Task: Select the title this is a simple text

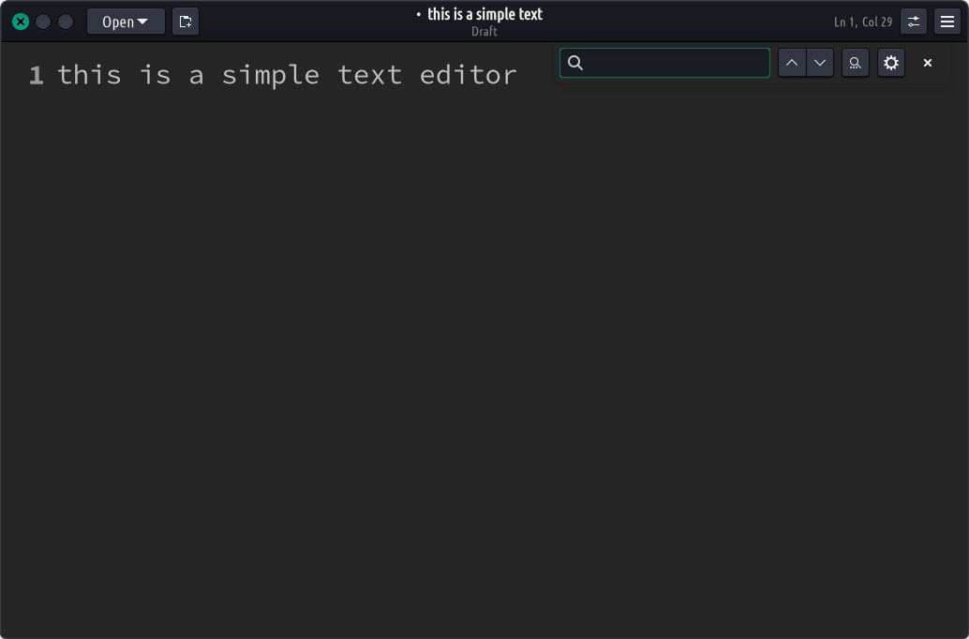Action: point(484,13)
